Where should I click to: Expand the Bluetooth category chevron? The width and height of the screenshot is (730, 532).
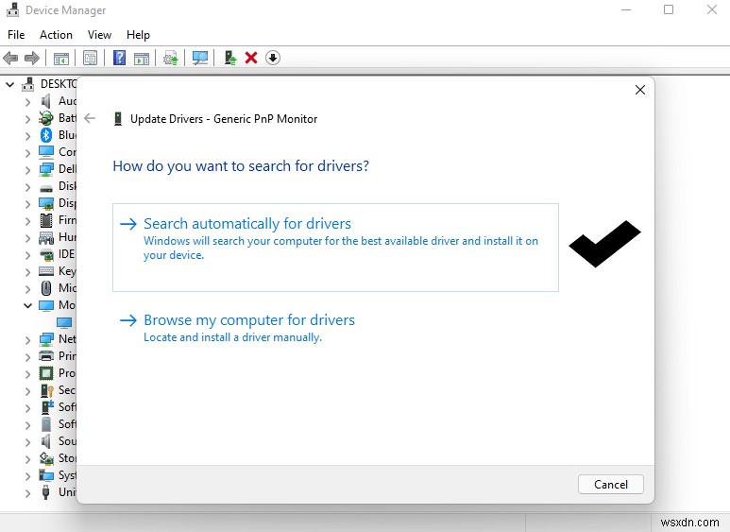[x=28, y=135]
